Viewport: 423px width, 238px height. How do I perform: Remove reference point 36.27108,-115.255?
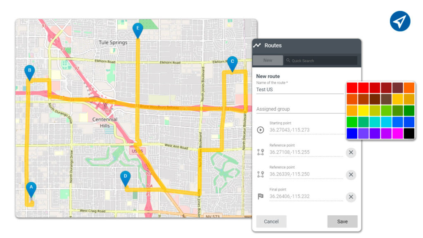[x=351, y=152]
